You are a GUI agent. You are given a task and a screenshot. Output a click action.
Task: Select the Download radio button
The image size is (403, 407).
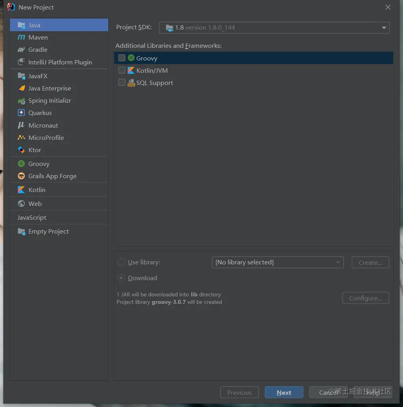click(x=121, y=278)
